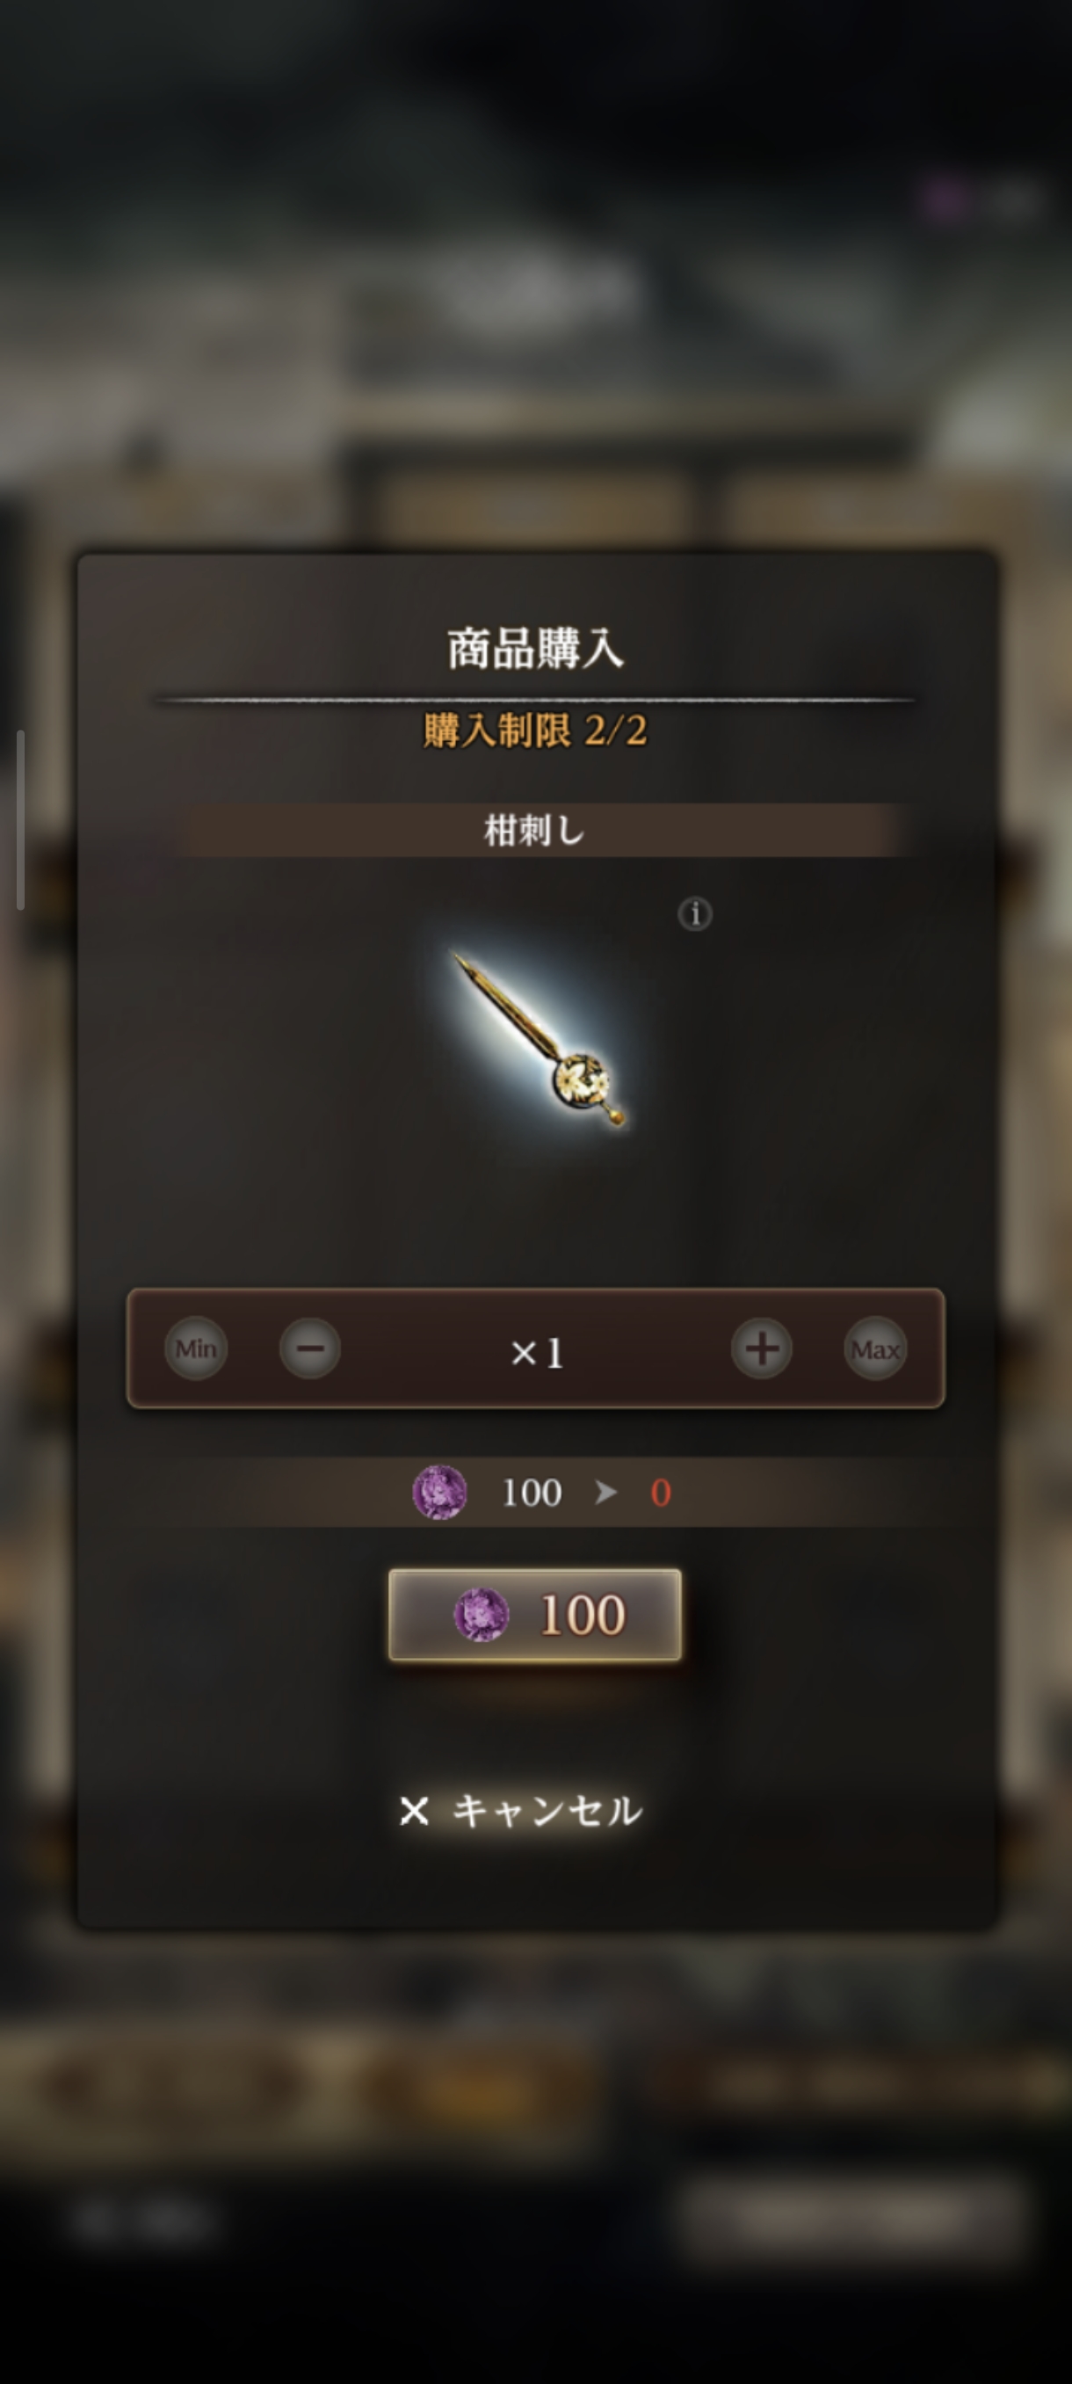Click the purple coin on purchase button
This screenshot has width=1072, height=2384.
pos(481,1615)
